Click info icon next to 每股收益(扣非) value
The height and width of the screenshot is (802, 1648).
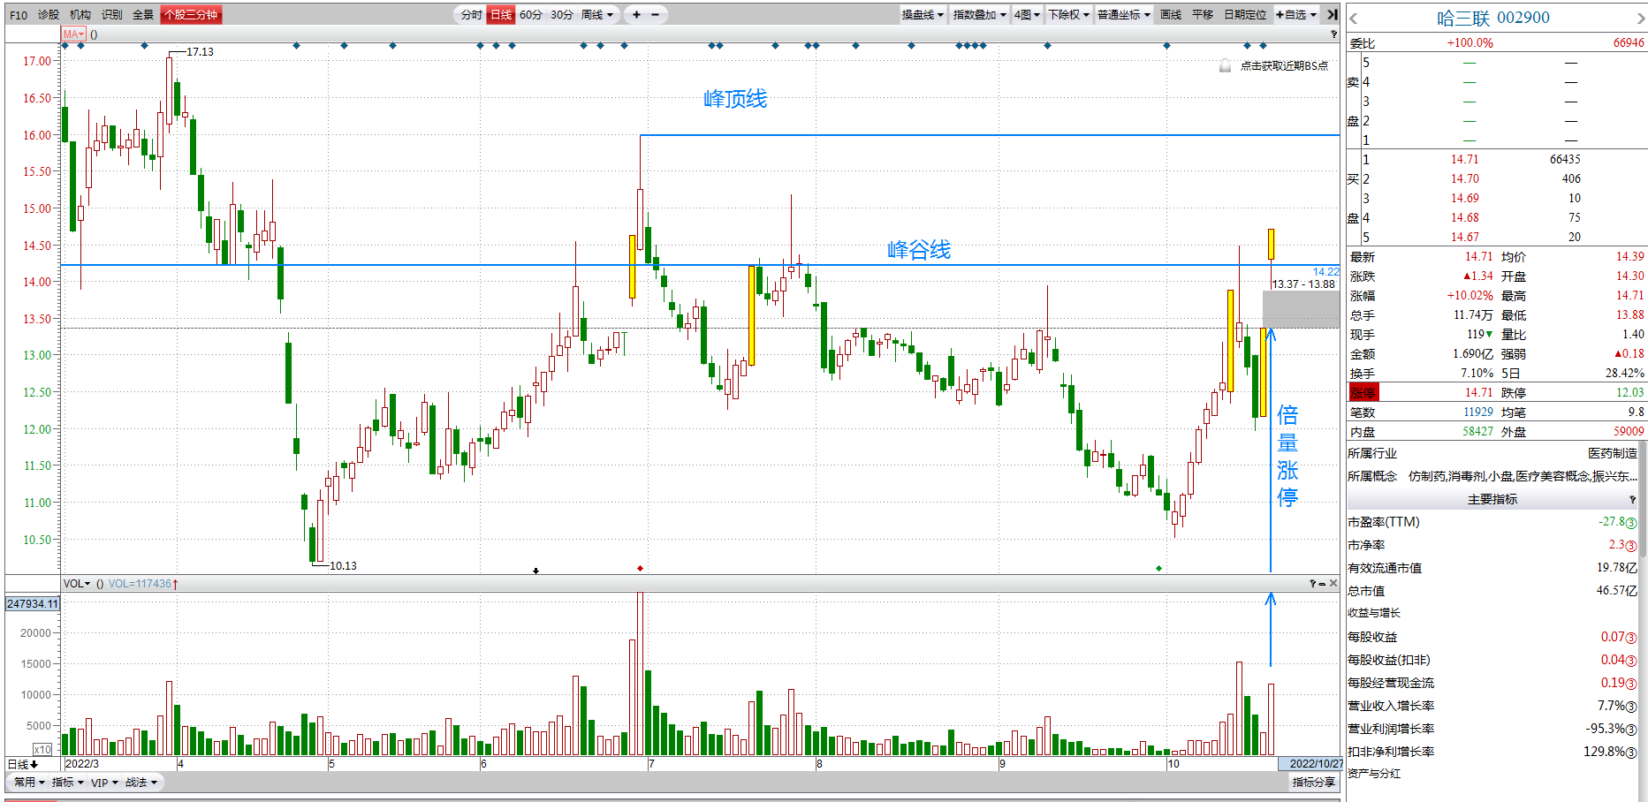[x=1631, y=661]
